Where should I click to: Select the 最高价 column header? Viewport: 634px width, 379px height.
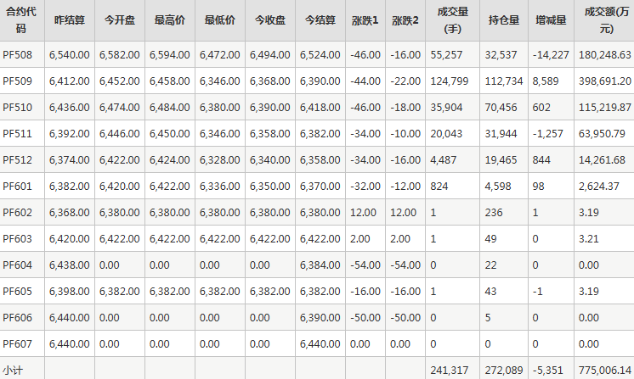(x=170, y=20)
